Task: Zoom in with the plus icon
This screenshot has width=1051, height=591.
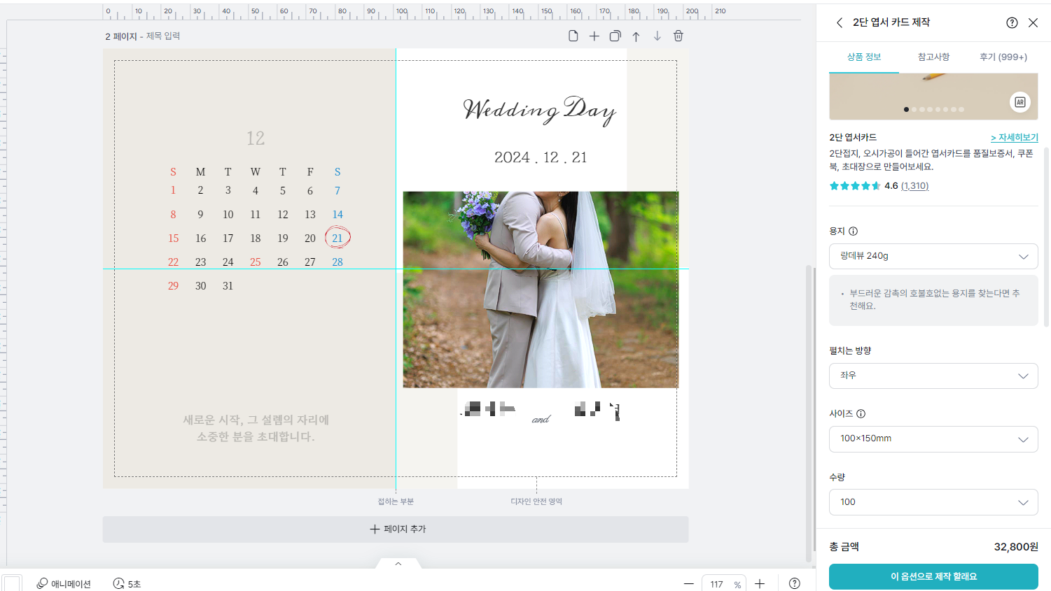Action: [760, 583]
